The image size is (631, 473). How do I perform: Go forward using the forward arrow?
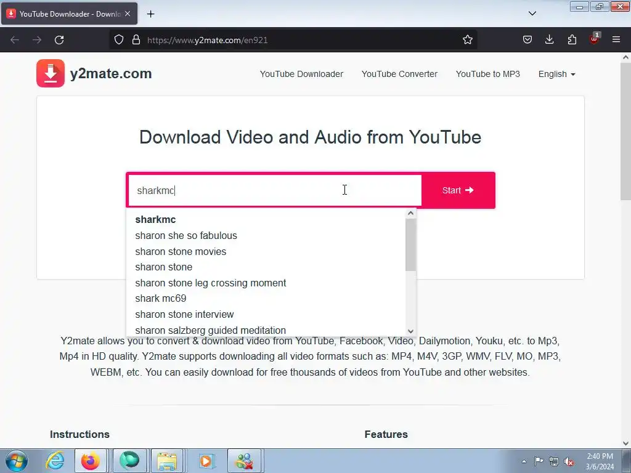(x=36, y=40)
